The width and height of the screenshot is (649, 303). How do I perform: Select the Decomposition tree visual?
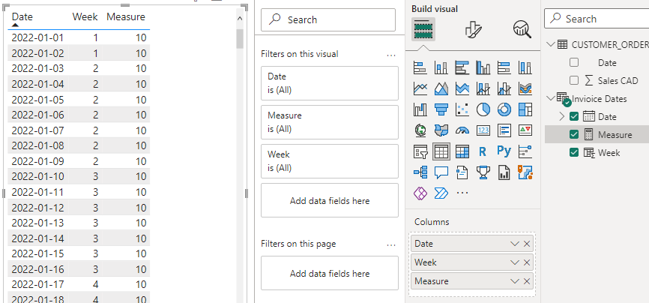[420, 172]
